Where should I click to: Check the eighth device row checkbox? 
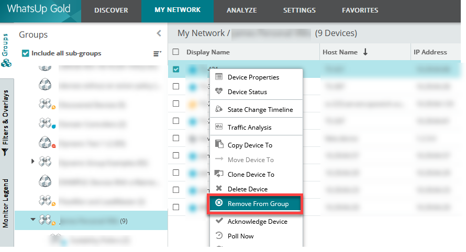pos(176,190)
